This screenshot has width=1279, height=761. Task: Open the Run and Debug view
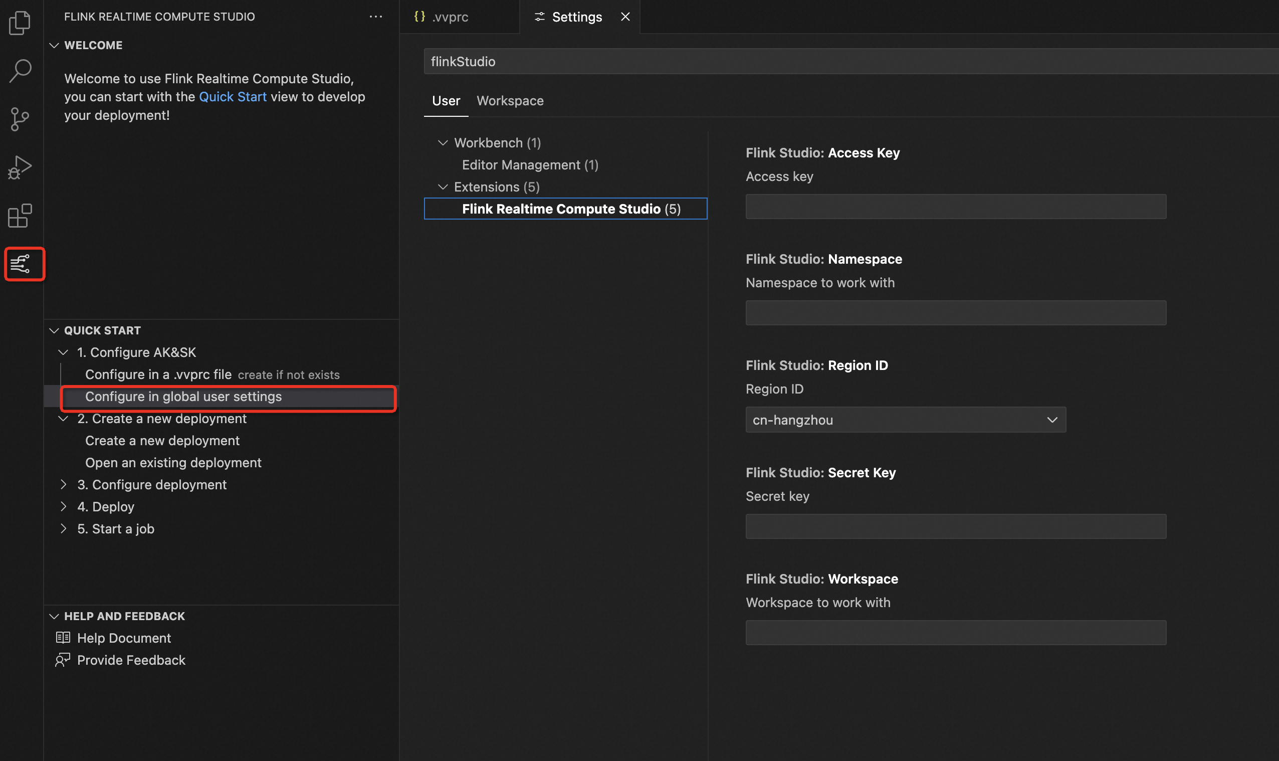pos(20,167)
